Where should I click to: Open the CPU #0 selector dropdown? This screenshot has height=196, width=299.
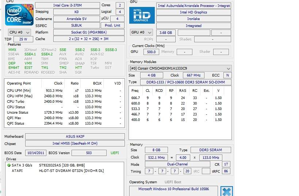tap(19, 32)
